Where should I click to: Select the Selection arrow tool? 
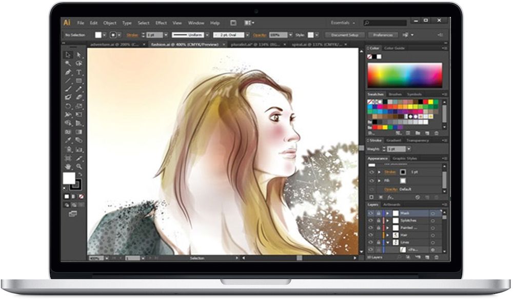coord(68,55)
